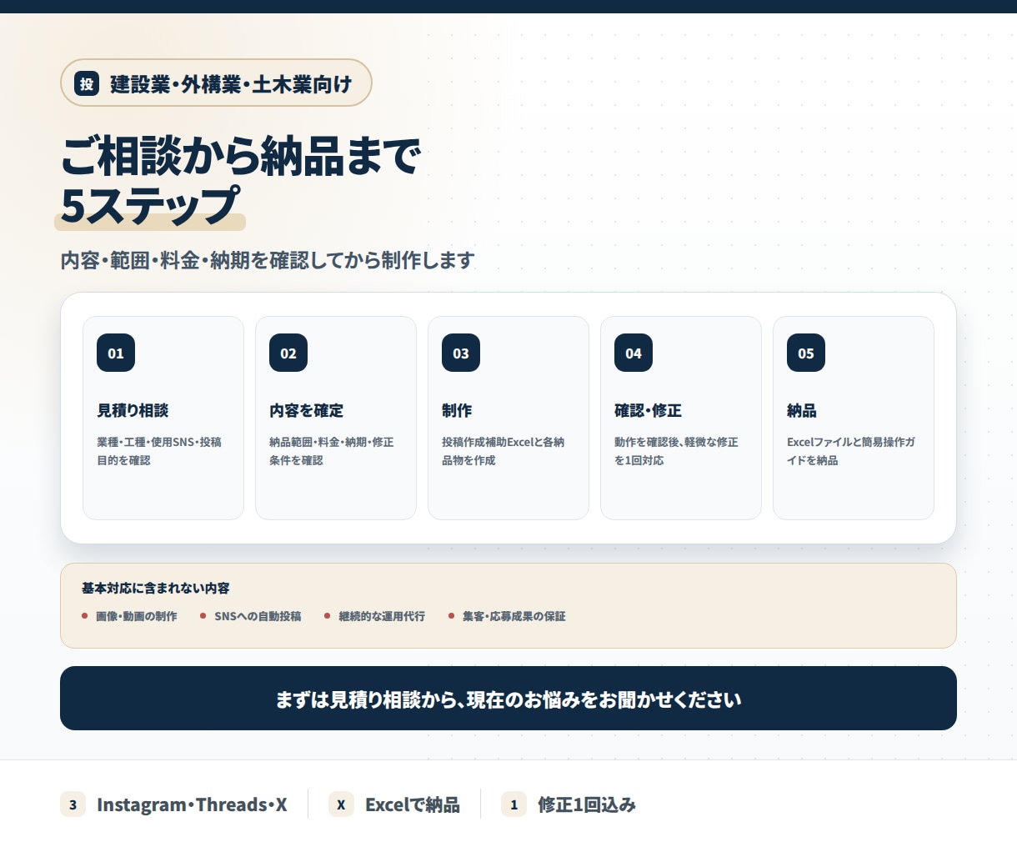Click the 修正1回込み footer label
The width and height of the screenshot is (1017, 847).
pyautogui.click(x=587, y=804)
